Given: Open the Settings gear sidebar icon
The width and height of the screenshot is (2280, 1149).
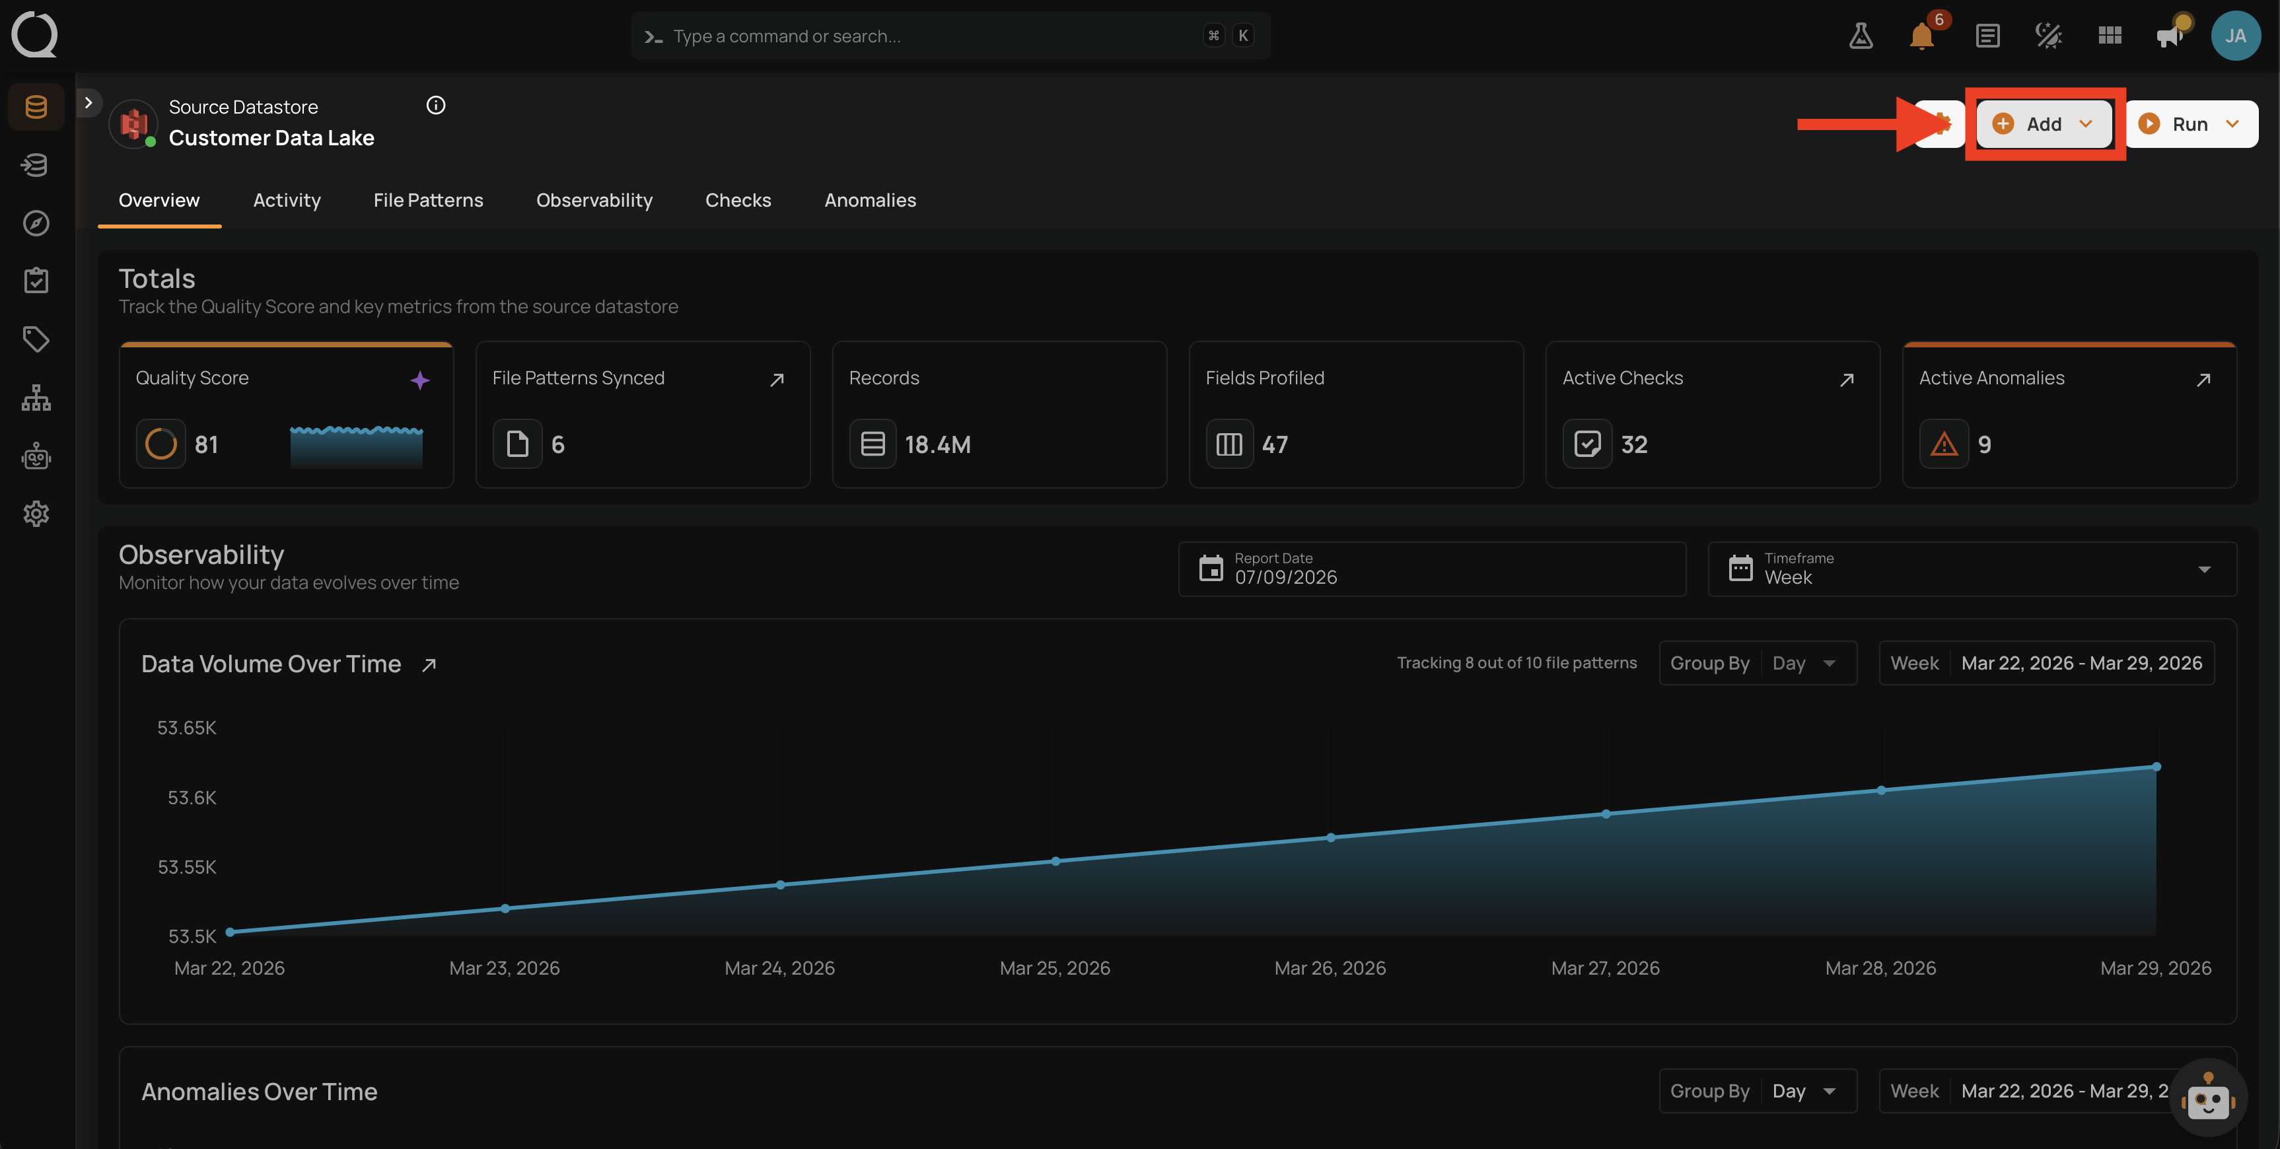Looking at the screenshot, I should pos(36,514).
